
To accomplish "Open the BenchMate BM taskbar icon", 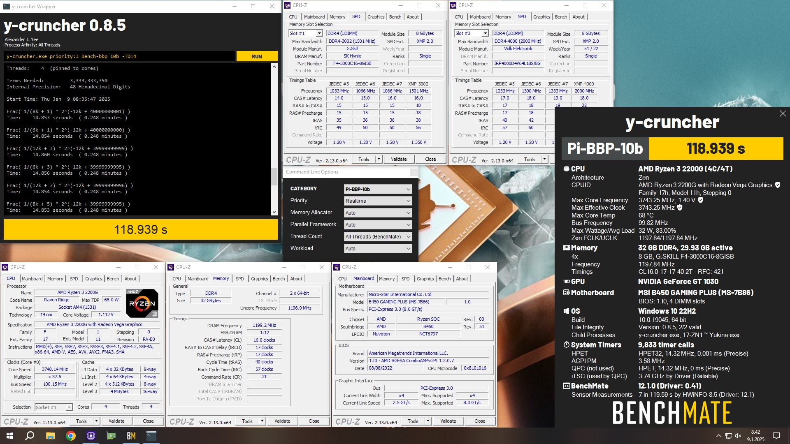I will tap(131, 436).
